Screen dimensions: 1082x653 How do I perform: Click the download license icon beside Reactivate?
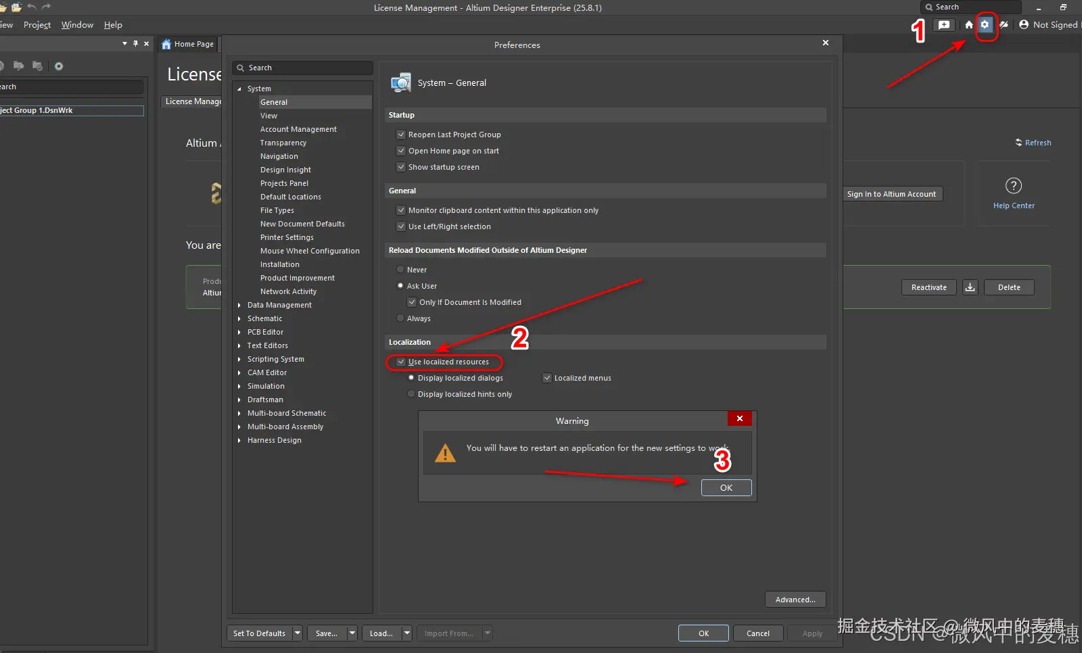(970, 287)
